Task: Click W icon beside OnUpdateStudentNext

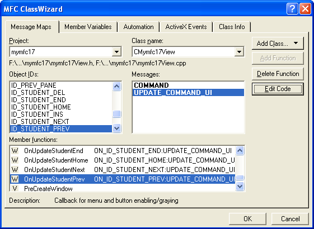Action: click(15, 170)
